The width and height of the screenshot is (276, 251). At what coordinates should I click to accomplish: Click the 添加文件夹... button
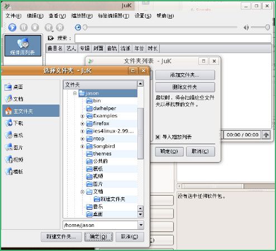pos(185,75)
